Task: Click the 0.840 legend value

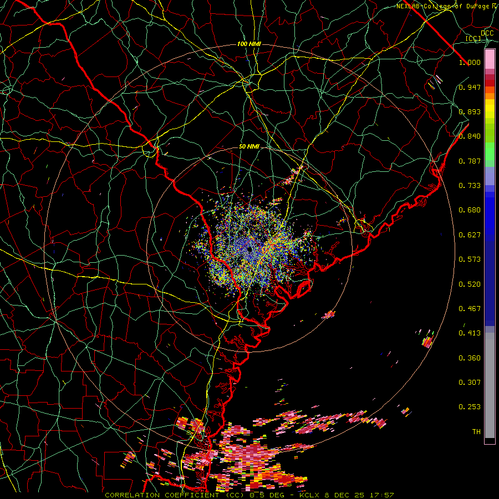Action: pos(470,136)
